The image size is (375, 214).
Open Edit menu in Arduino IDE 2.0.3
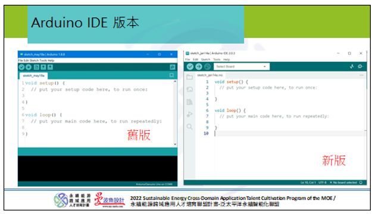(196, 59)
